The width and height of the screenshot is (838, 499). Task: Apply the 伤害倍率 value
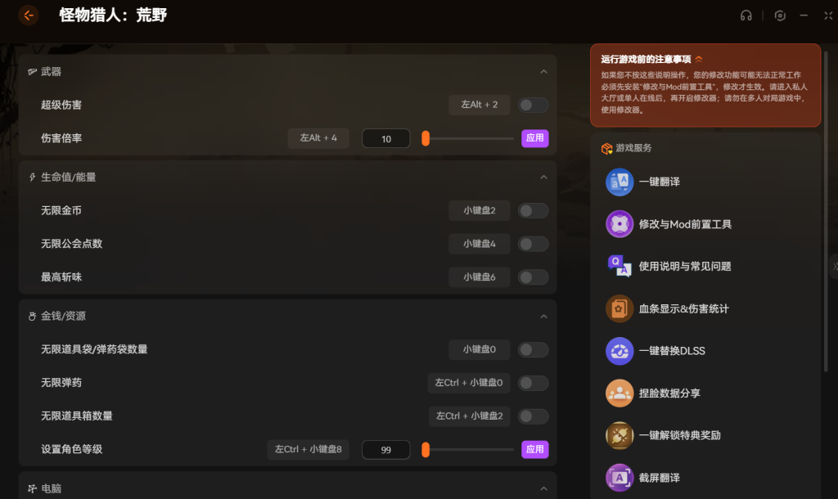534,138
